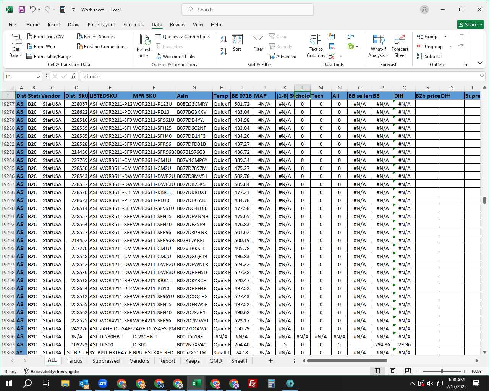Switch to Page Layout view

point(392,371)
